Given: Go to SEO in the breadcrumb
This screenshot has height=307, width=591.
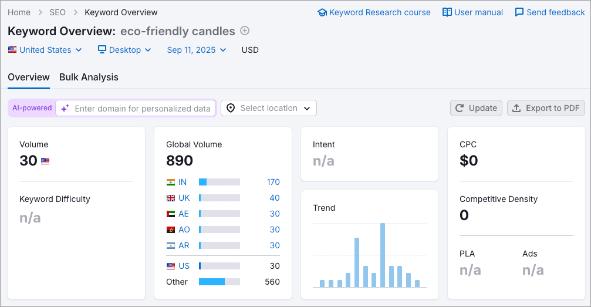Looking at the screenshot, I should point(58,12).
